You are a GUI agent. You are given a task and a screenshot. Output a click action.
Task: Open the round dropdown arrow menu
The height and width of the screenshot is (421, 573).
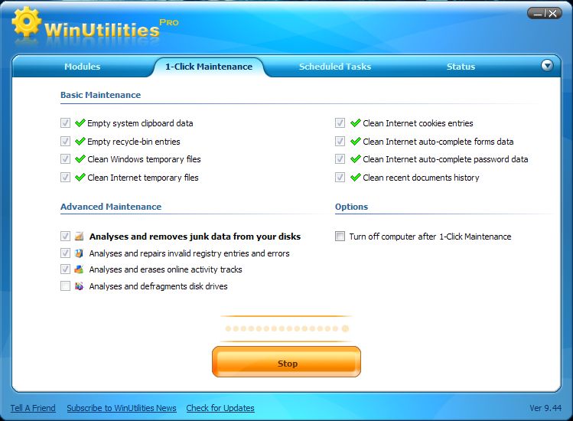point(547,66)
